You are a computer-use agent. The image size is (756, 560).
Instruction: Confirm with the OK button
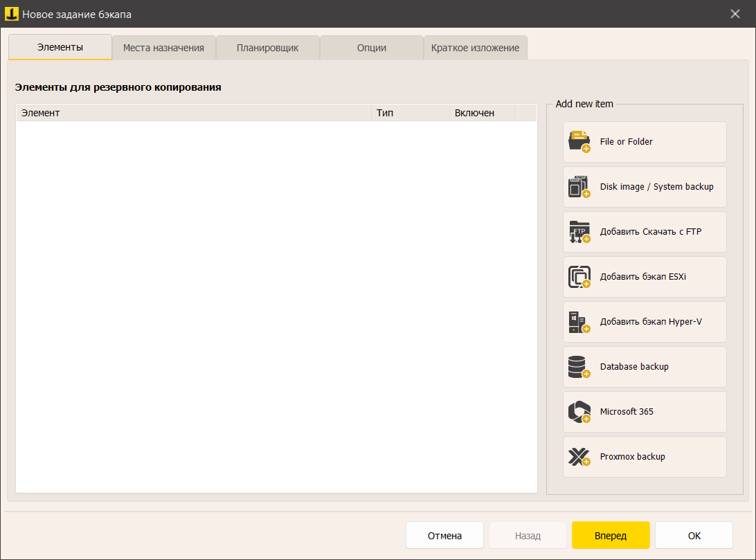(x=694, y=535)
